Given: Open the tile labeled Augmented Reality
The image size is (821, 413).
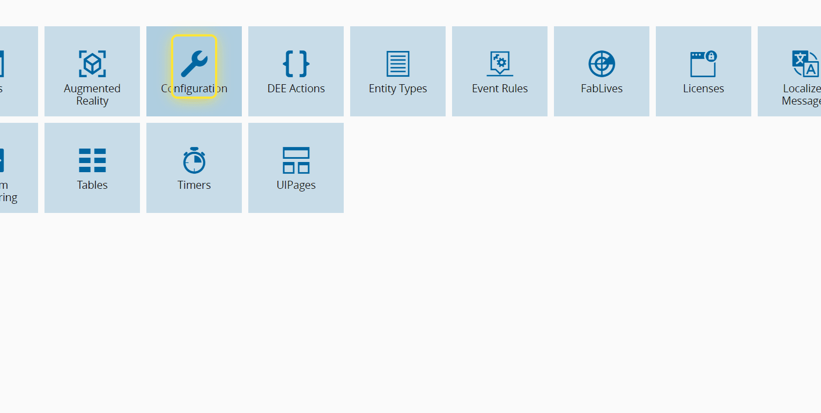Looking at the screenshot, I should 92,94.
